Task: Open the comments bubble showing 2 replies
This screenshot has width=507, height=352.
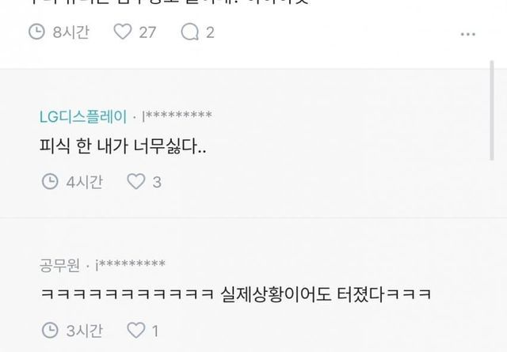Action: tap(190, 32)
